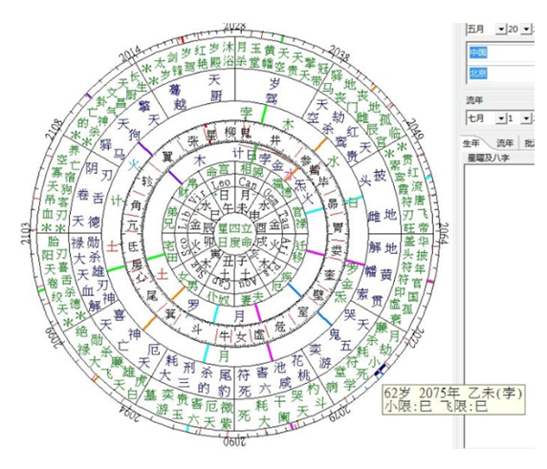This screenshot has width=547, height=469.
Task: Click the 命宫 palace label
Action: pos(217,170)
